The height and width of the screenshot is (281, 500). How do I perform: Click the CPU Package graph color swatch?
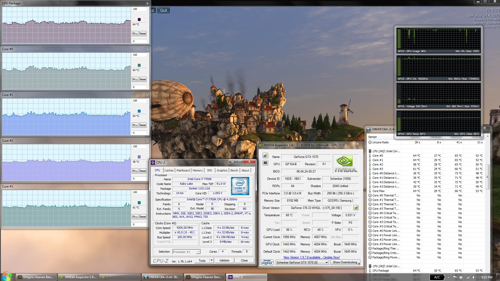pos(139,20)
